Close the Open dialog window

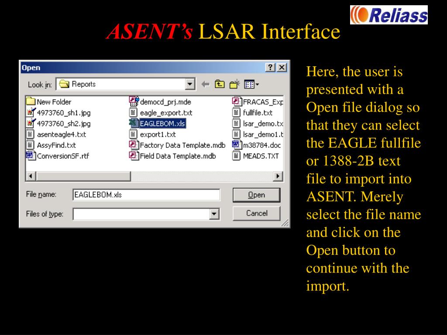click(x=282, y=68)
